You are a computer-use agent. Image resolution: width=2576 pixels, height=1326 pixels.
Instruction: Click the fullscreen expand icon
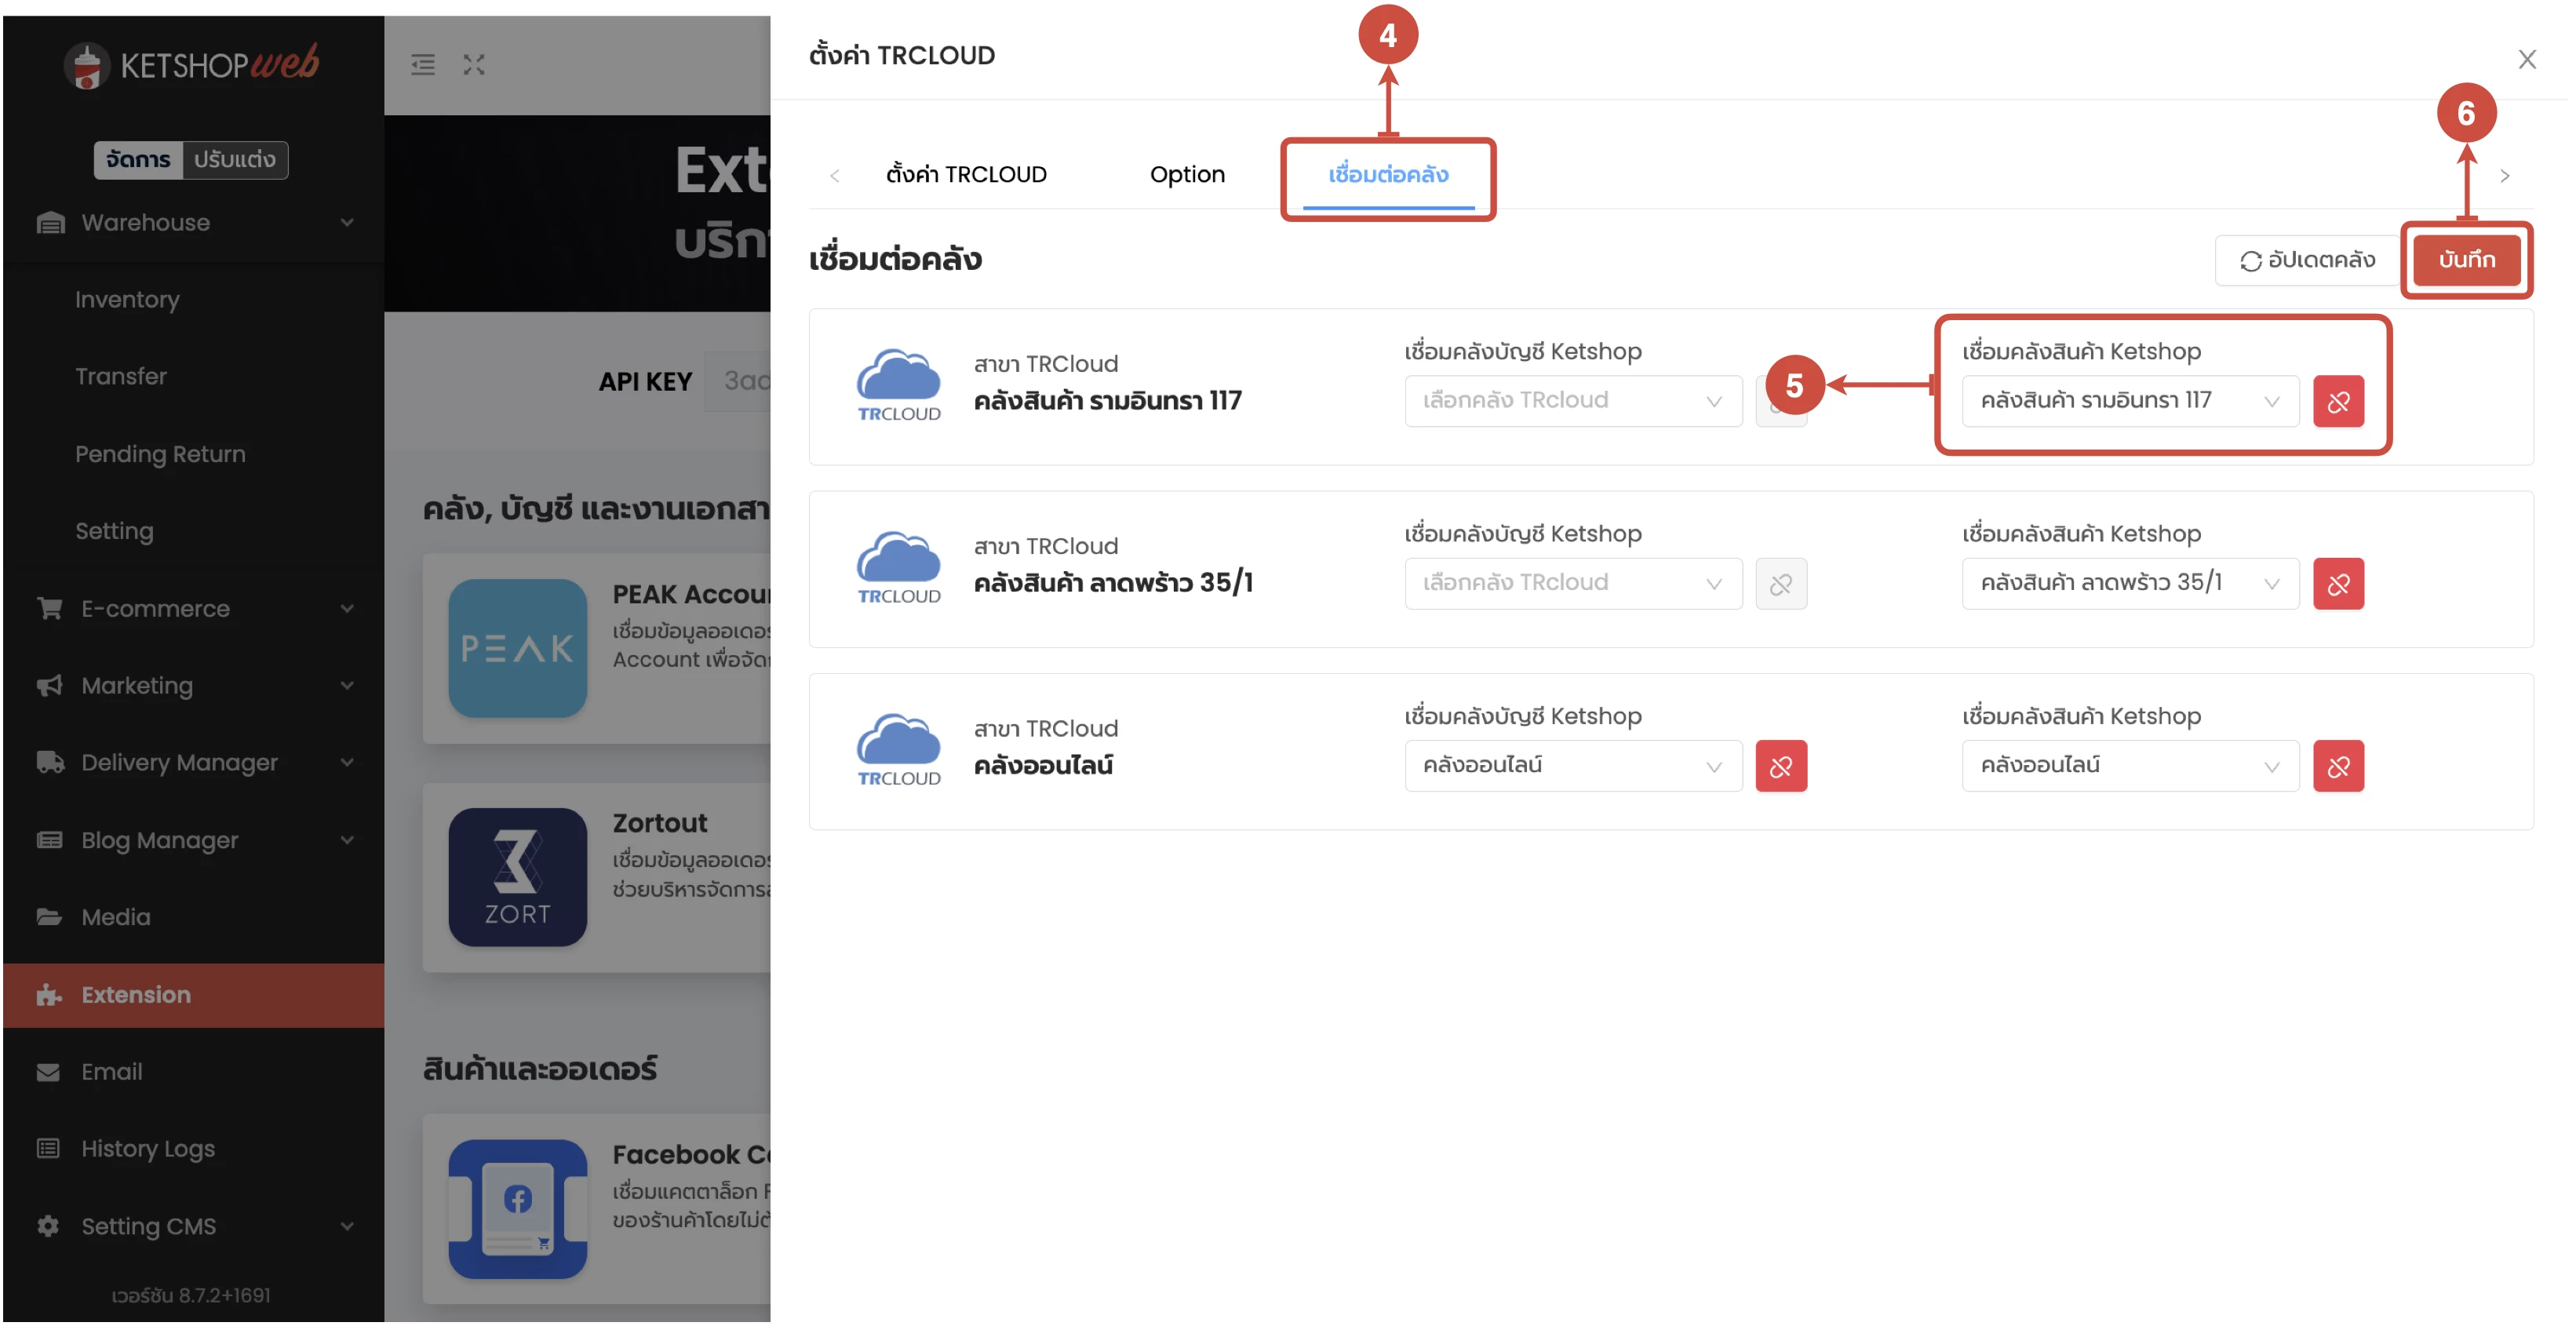pyautogui.click(x=474, y=65)
